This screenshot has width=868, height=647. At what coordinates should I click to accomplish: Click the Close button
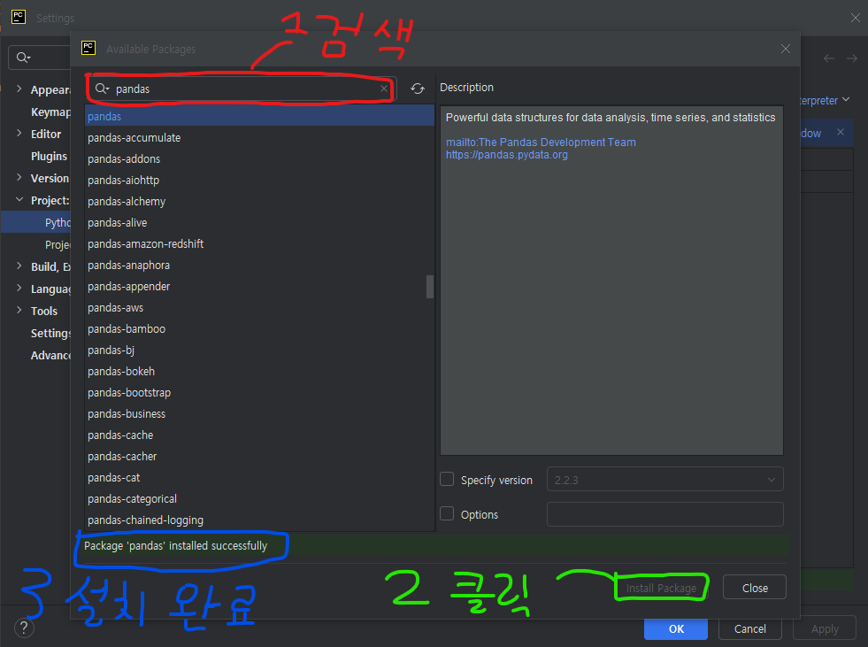pyautogui.click(x=755, y=588)
